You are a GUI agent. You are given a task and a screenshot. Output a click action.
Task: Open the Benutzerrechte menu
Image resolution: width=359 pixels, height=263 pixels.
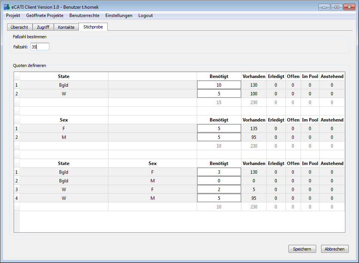pyautogui.click(x=84, y=16)
